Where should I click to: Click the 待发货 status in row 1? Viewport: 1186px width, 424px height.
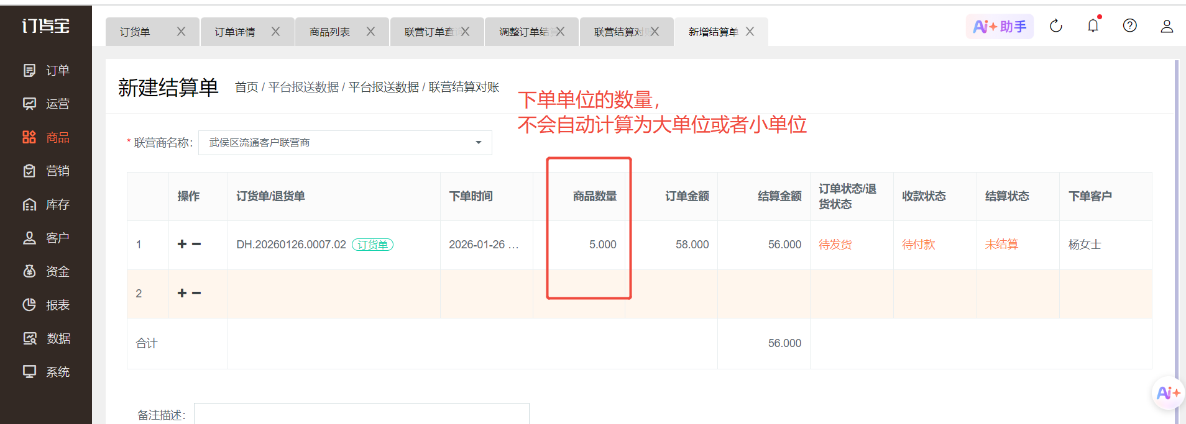[835, 245]
